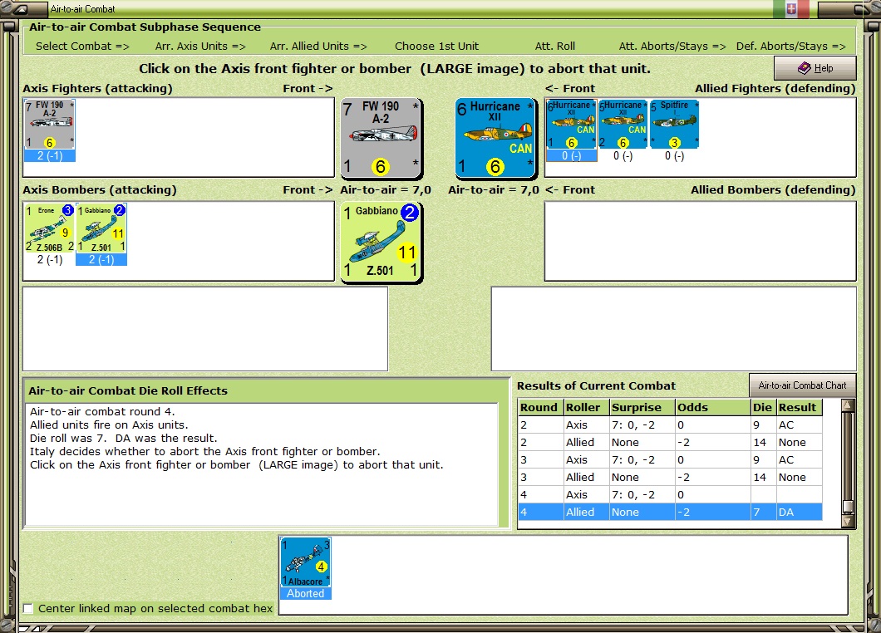881x633 pixels.
Task: Click the results table scroll up arrow
Action: point(847,405)
